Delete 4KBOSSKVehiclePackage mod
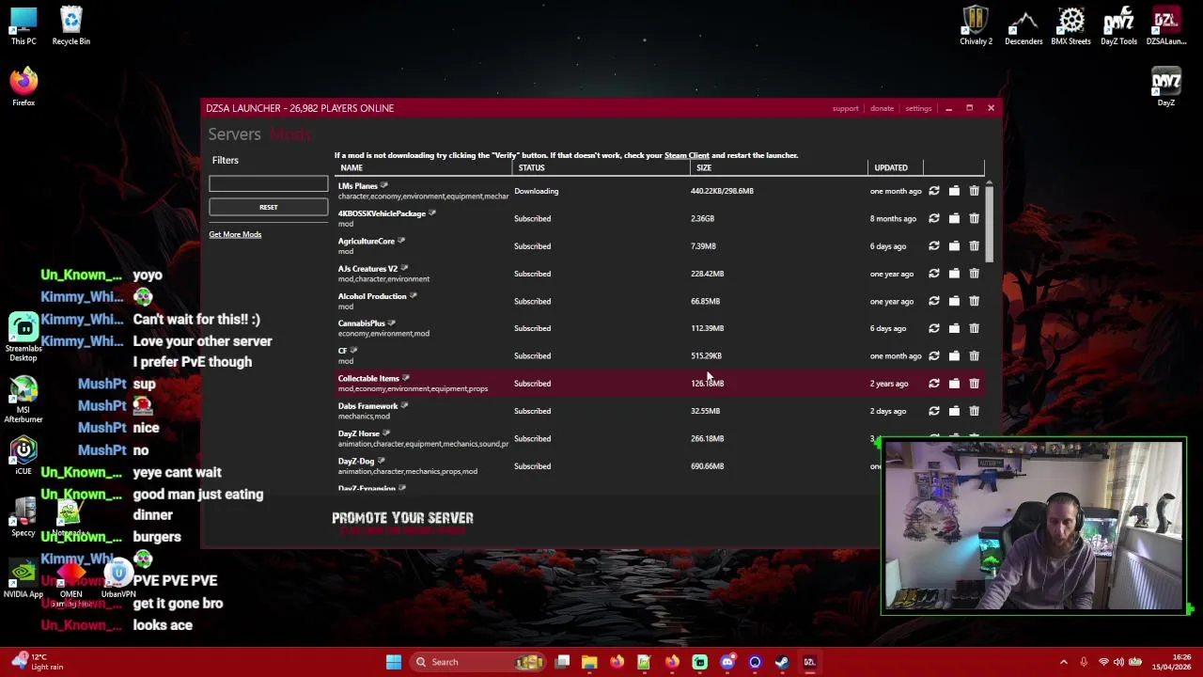 [x=974, y=218]
